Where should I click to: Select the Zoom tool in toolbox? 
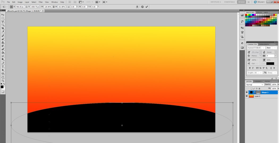click(x=3, y=81)
